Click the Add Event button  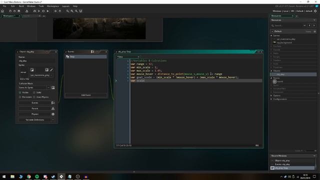(x=86, y=95)
